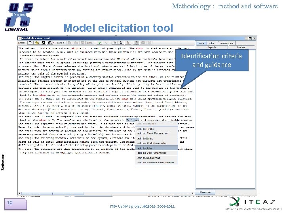Switch to the jobs tab

(x=212, y=43)
